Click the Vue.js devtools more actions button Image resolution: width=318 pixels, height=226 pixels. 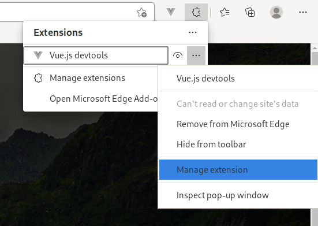[196, 55]
